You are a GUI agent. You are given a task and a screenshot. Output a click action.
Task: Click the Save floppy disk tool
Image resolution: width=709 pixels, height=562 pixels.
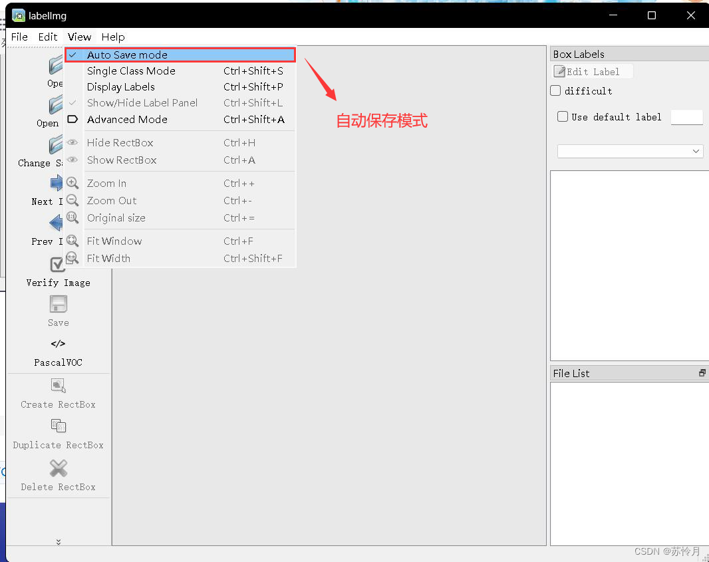coord(59,305)
